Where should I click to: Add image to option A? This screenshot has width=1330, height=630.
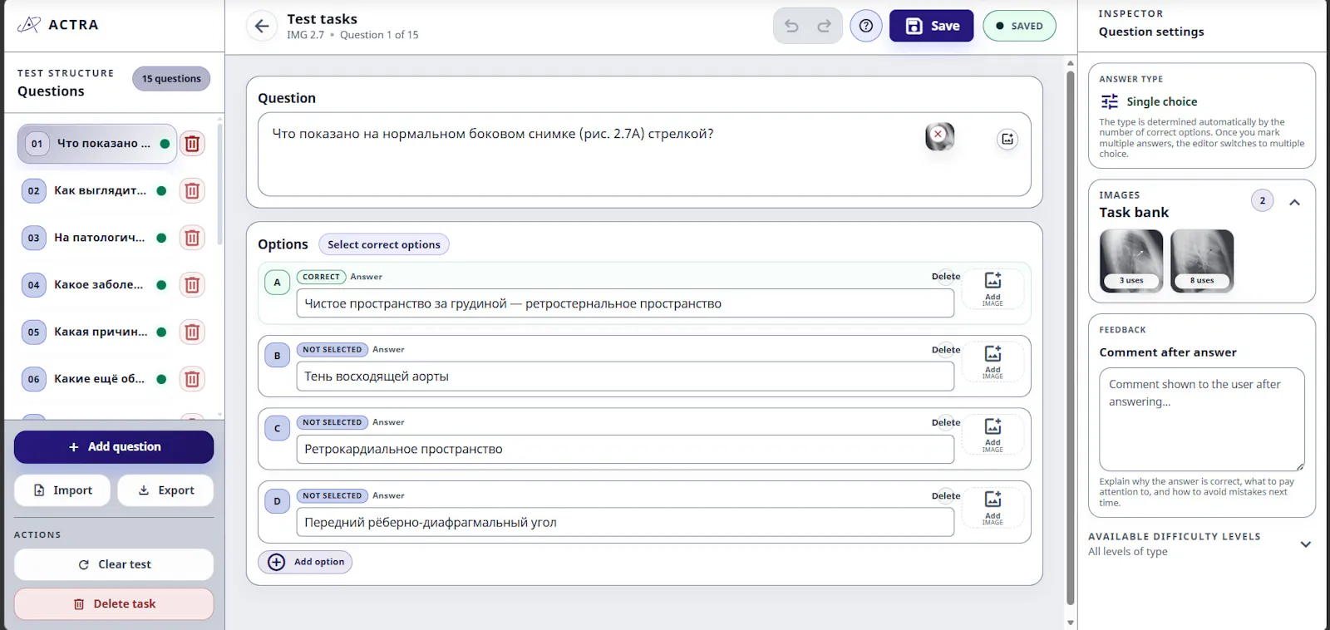click(993, 289)
